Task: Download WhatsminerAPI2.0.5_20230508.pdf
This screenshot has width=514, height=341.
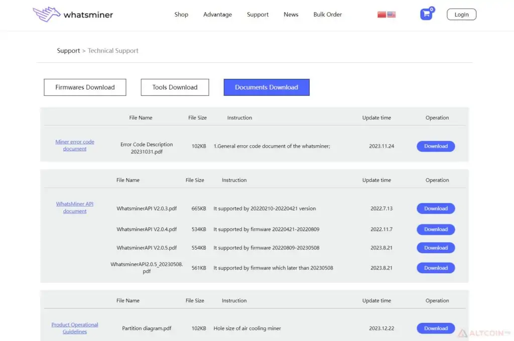Action: (x=436, y=268)
